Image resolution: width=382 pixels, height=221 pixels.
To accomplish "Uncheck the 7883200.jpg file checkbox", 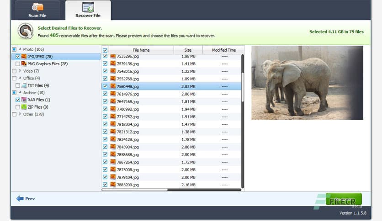I will 105,184.
